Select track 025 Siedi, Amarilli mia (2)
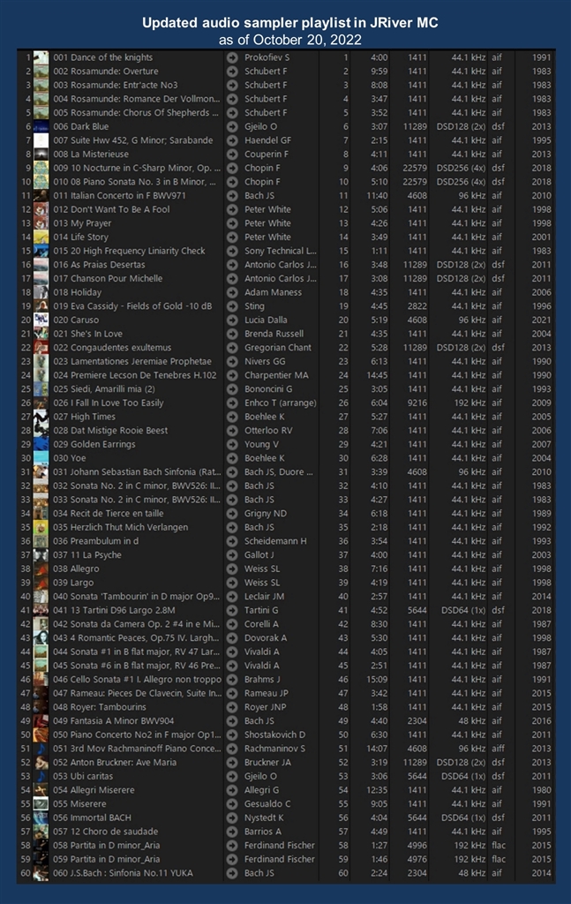 [104, 389]
